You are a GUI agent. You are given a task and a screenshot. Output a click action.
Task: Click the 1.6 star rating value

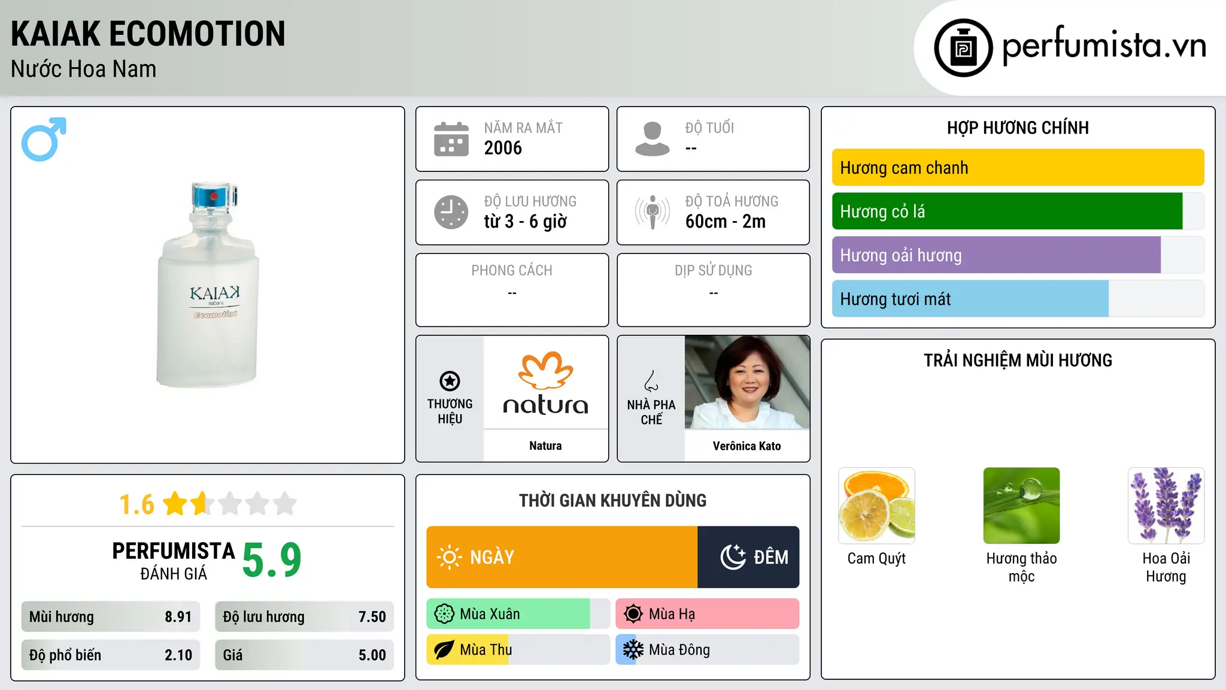pyautogui.click(x=136, y=504)
